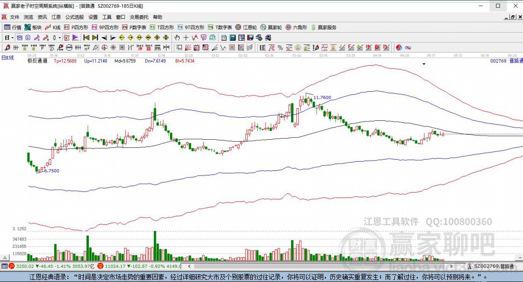Step chart right with black arrow
The image size is (523, 282).
click(x=113, y=38)
